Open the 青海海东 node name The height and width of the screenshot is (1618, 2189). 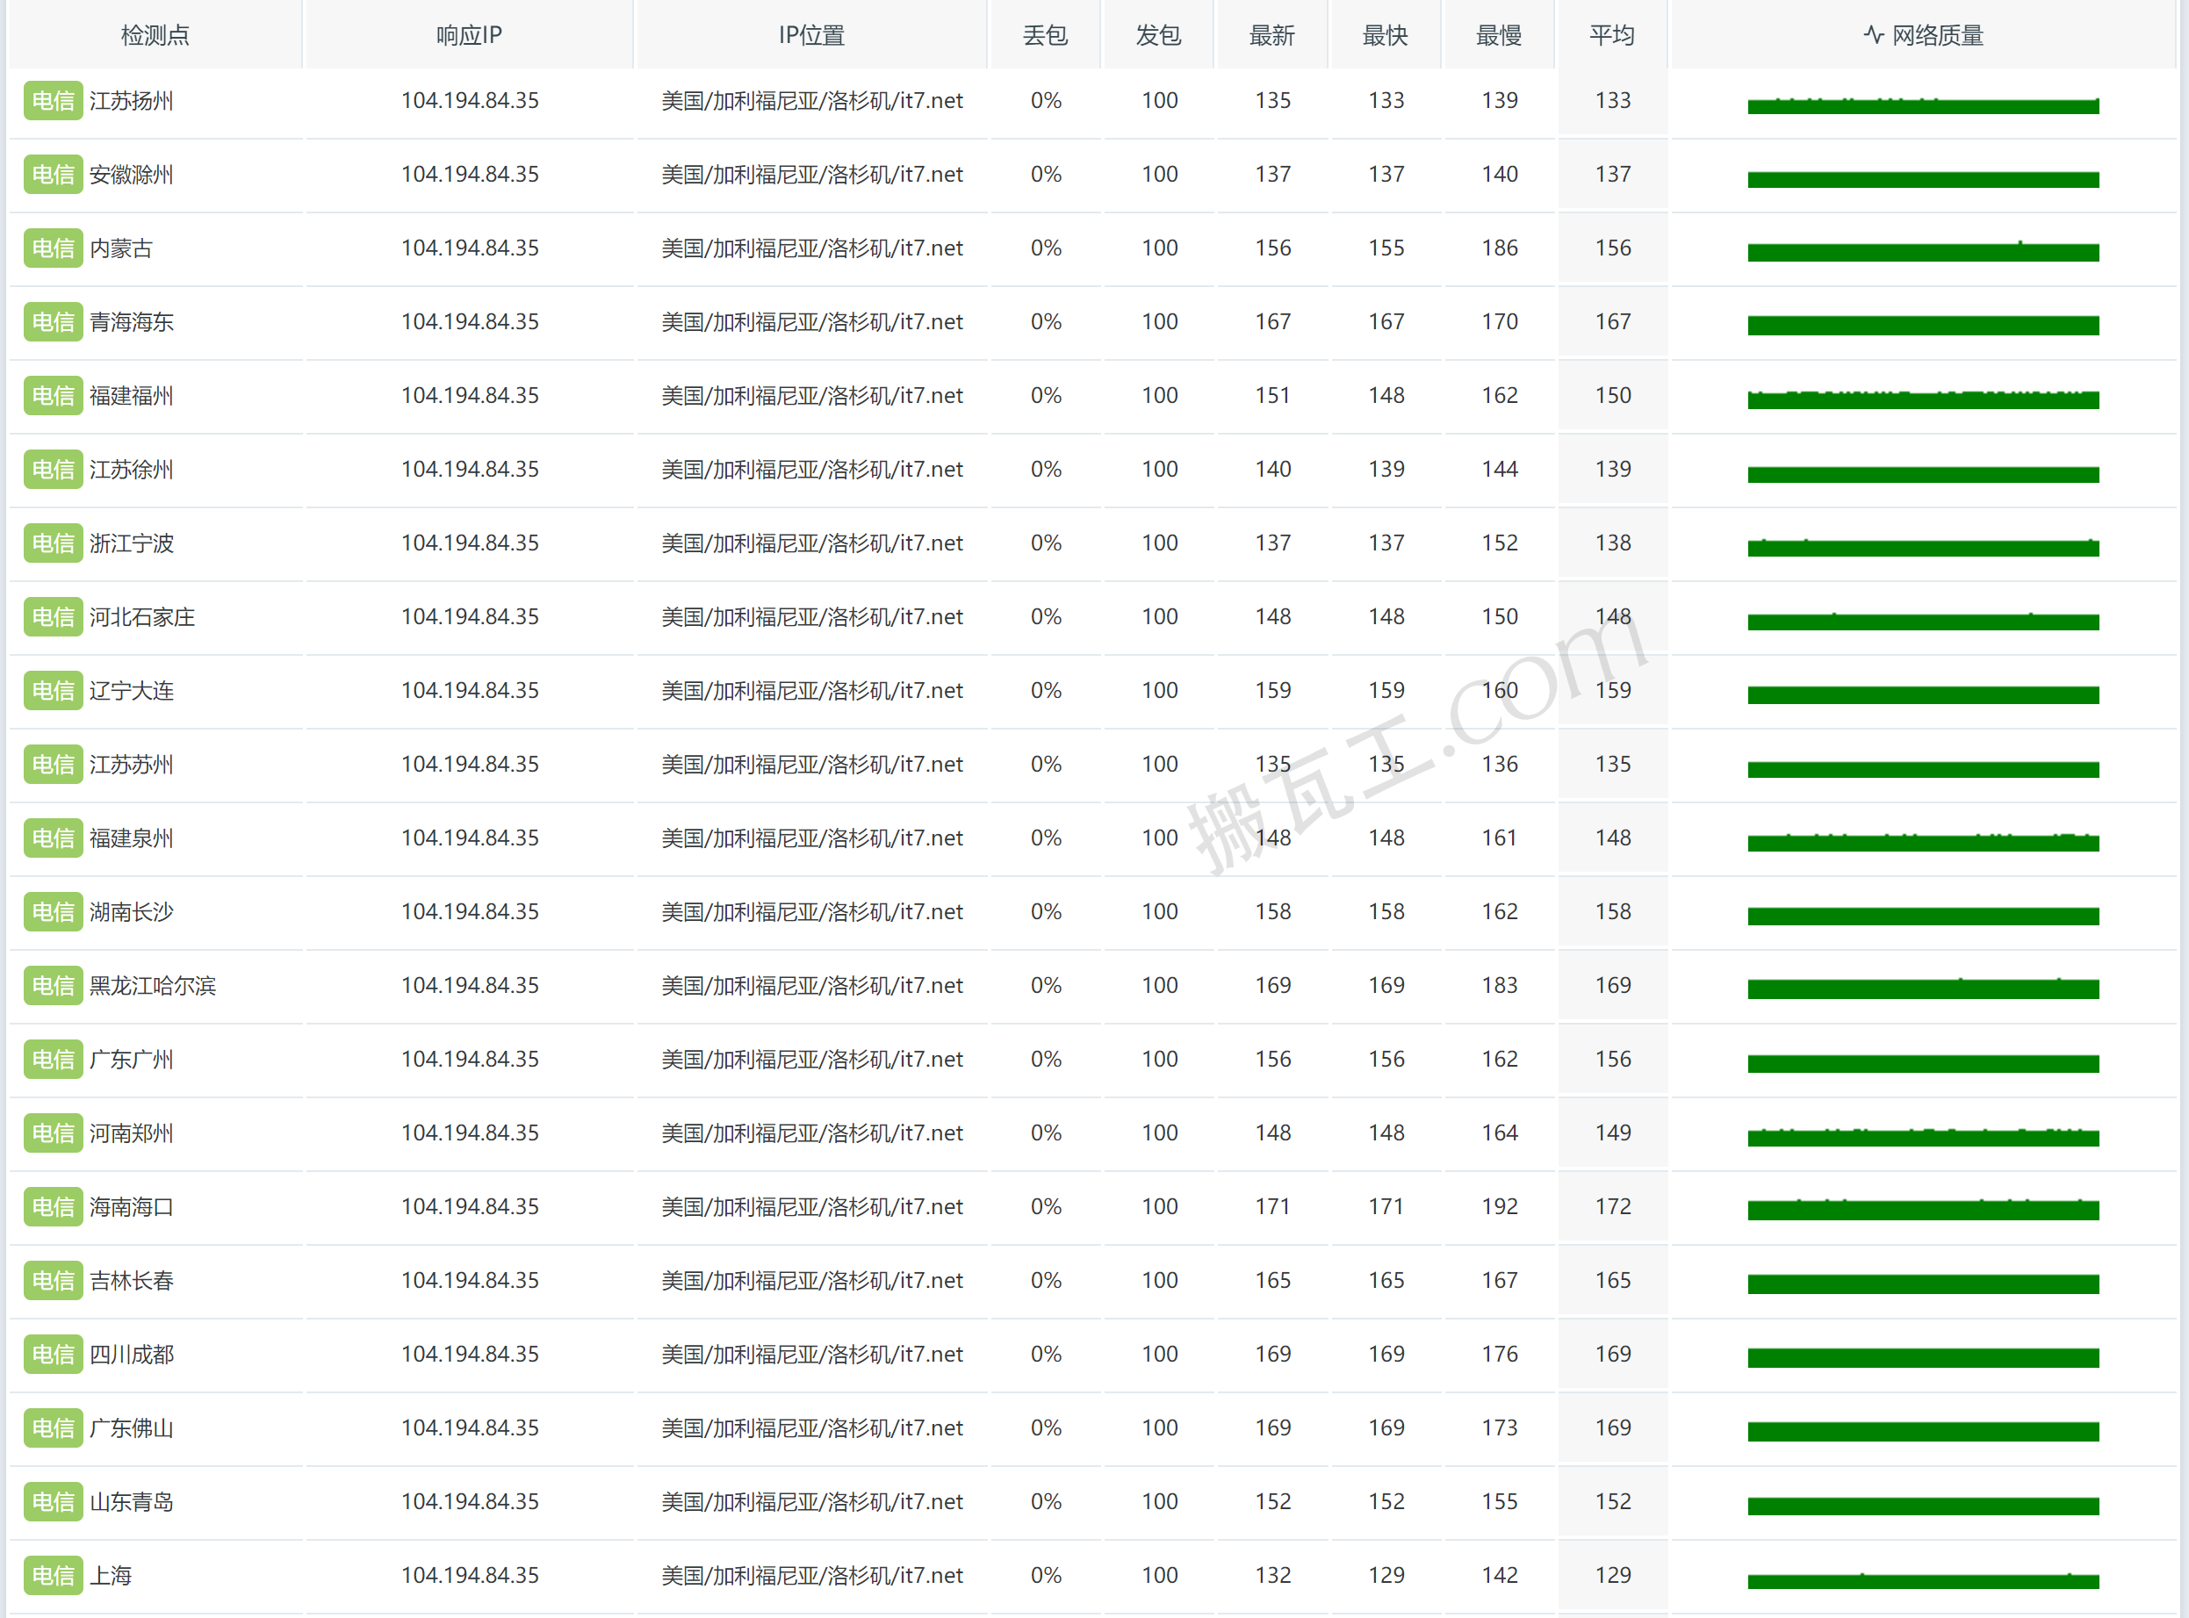pos(131,322)
